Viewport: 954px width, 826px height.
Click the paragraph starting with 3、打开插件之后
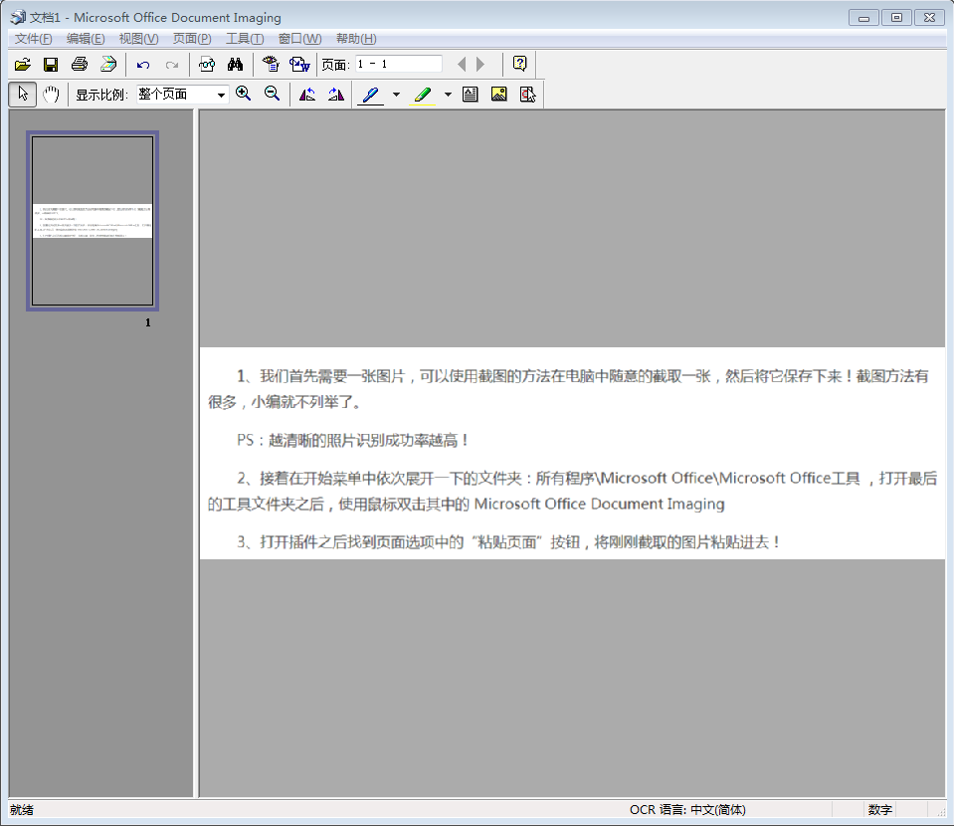point(508,541)
